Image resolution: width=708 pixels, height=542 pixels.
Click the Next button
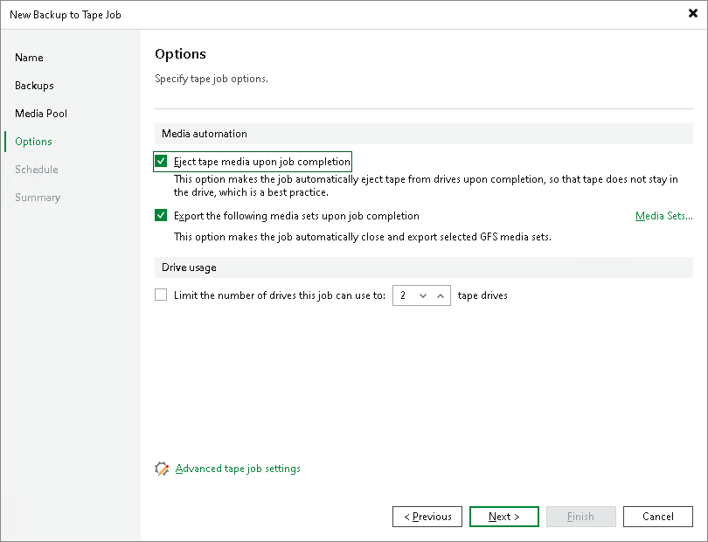click(503, 516)
